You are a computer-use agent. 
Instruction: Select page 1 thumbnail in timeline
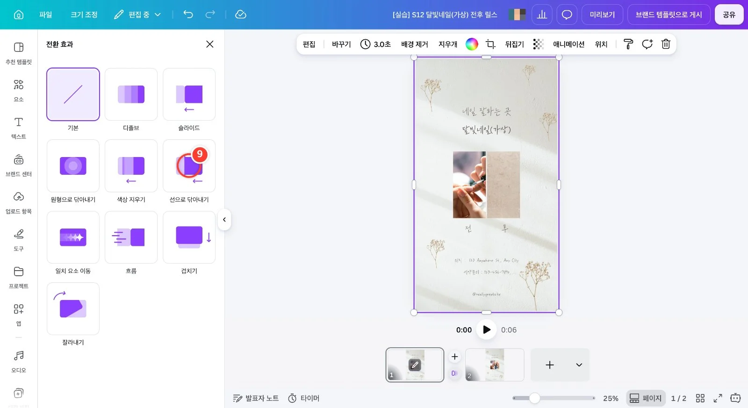pyautogui.click(x=415, y=365)
